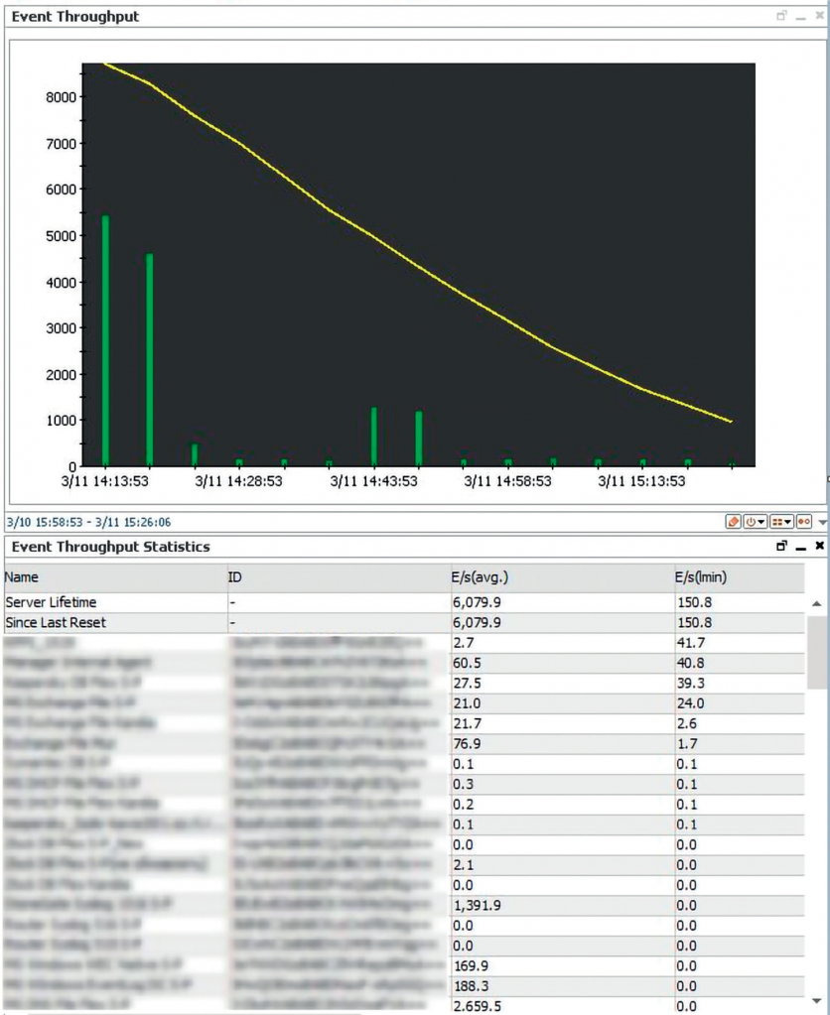Minimize the Event Throughput panel
830x1015 pixels.
(801, 18)
